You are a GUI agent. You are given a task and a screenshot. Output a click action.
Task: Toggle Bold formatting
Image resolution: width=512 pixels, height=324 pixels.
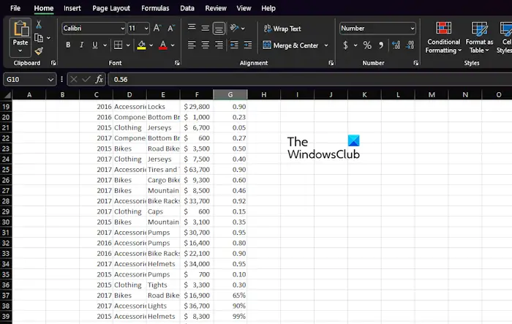68,45
